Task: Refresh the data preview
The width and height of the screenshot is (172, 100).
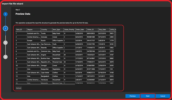Action: coord(19,88)
